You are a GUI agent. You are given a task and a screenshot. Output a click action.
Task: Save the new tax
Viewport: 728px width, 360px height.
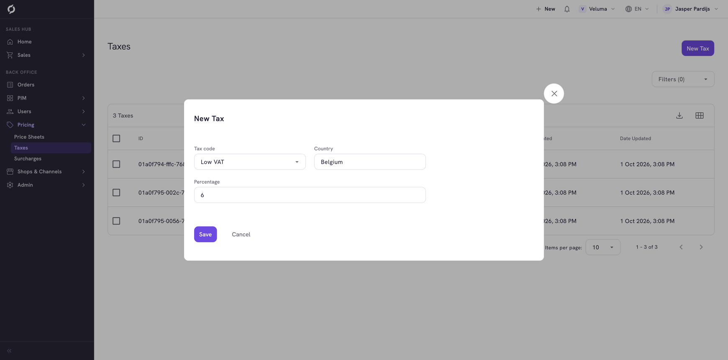coord(205,234)
